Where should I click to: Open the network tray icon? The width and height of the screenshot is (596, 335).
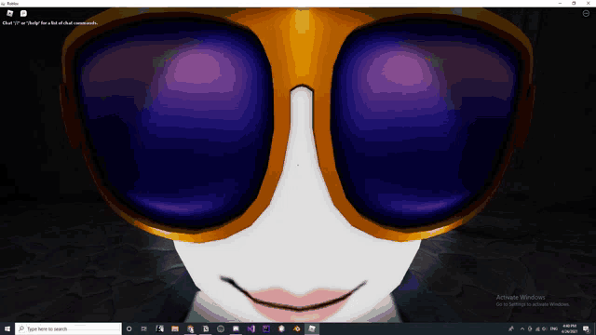(x=537, y=328)
